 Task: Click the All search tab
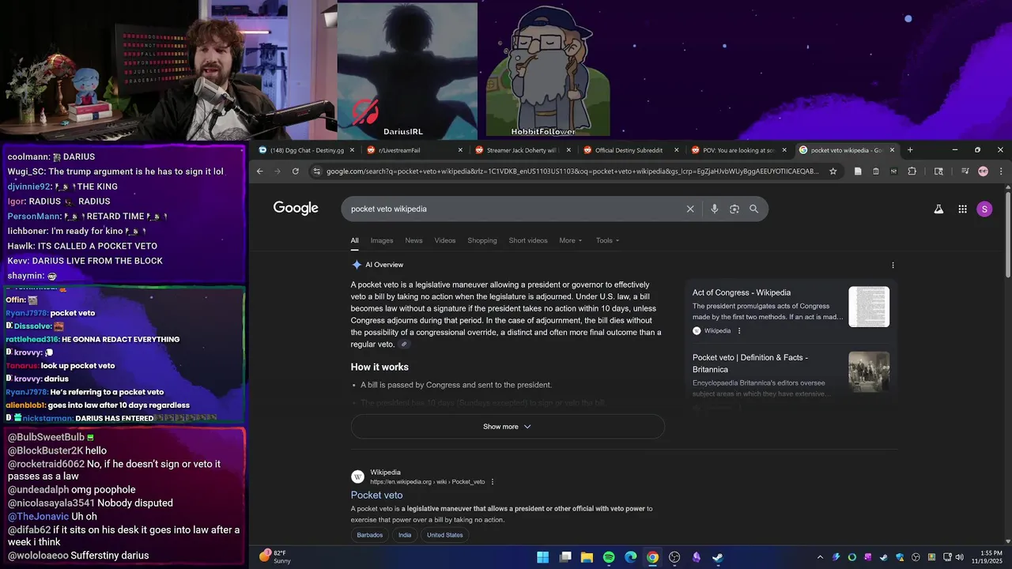355,240
